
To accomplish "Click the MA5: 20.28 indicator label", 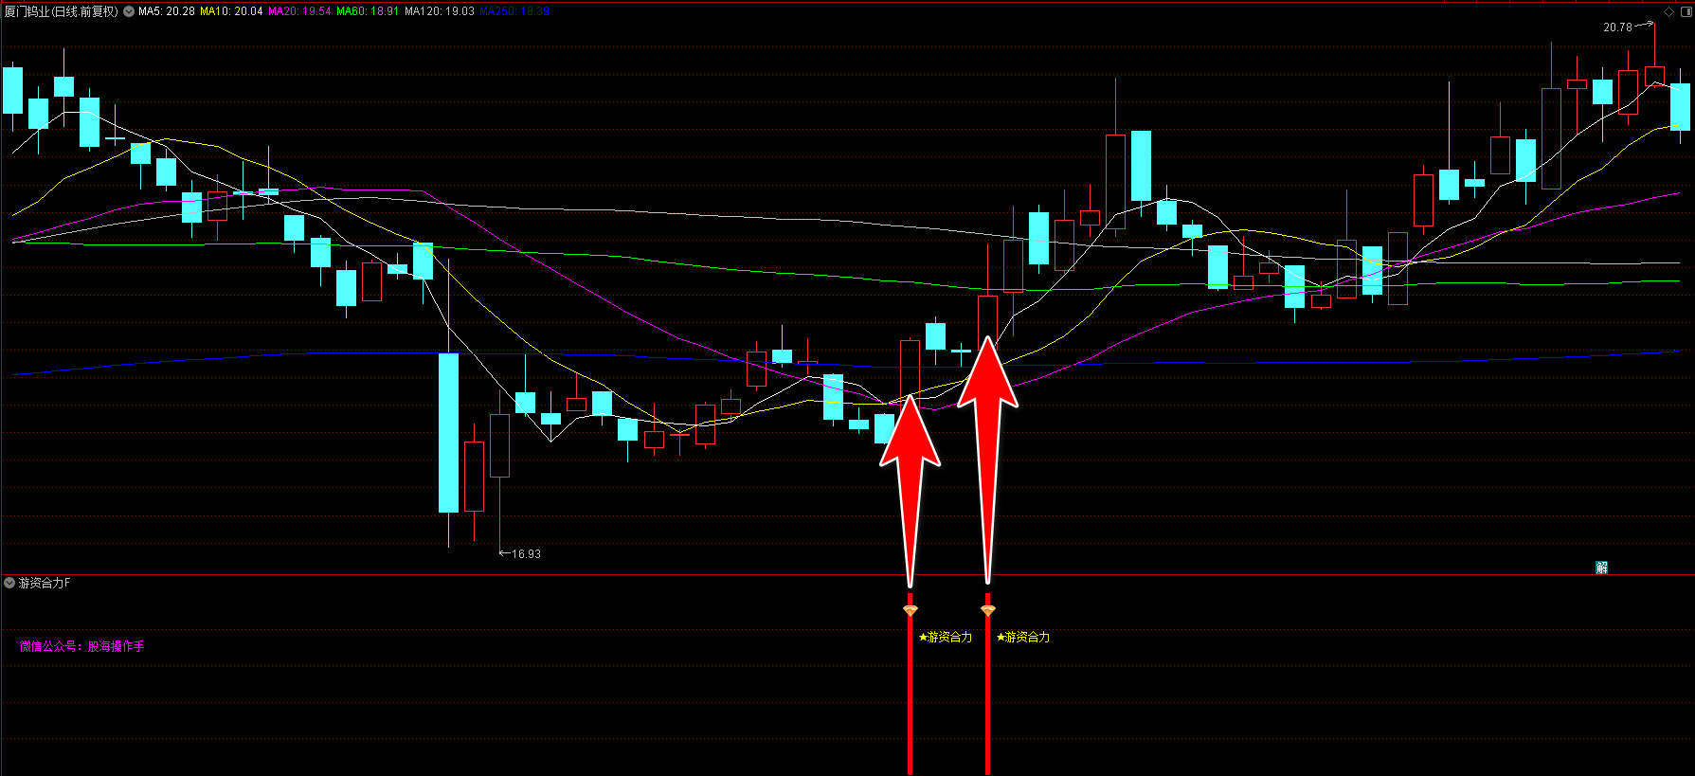I will click(x=167, y=11).
